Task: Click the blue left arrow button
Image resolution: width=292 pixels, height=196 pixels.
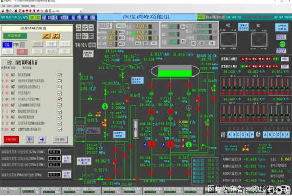Action: (x=30, y=139)
